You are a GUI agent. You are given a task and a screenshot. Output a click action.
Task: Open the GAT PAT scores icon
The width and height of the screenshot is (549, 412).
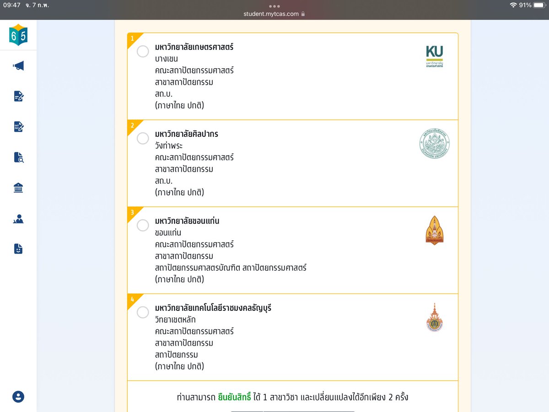[x=18, y=127]
